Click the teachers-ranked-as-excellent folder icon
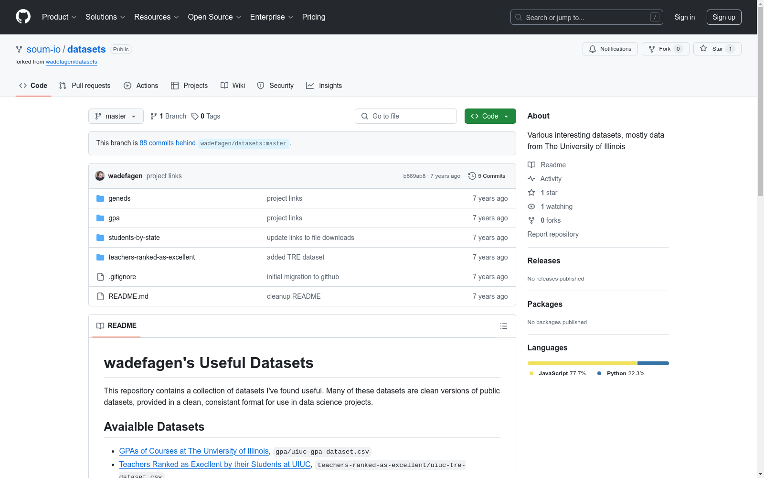 pos(100,257)
